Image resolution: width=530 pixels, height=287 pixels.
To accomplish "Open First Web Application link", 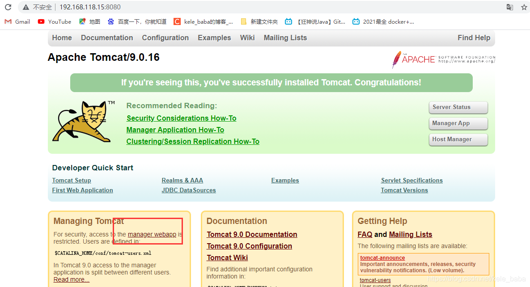I will pos(82,190).
